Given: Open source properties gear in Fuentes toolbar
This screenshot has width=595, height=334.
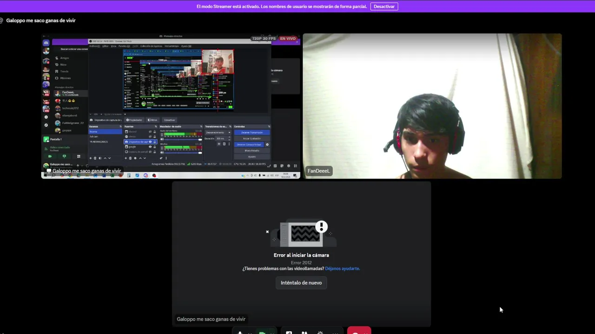Looking at the screenshot, I should (x=135, y=158).
